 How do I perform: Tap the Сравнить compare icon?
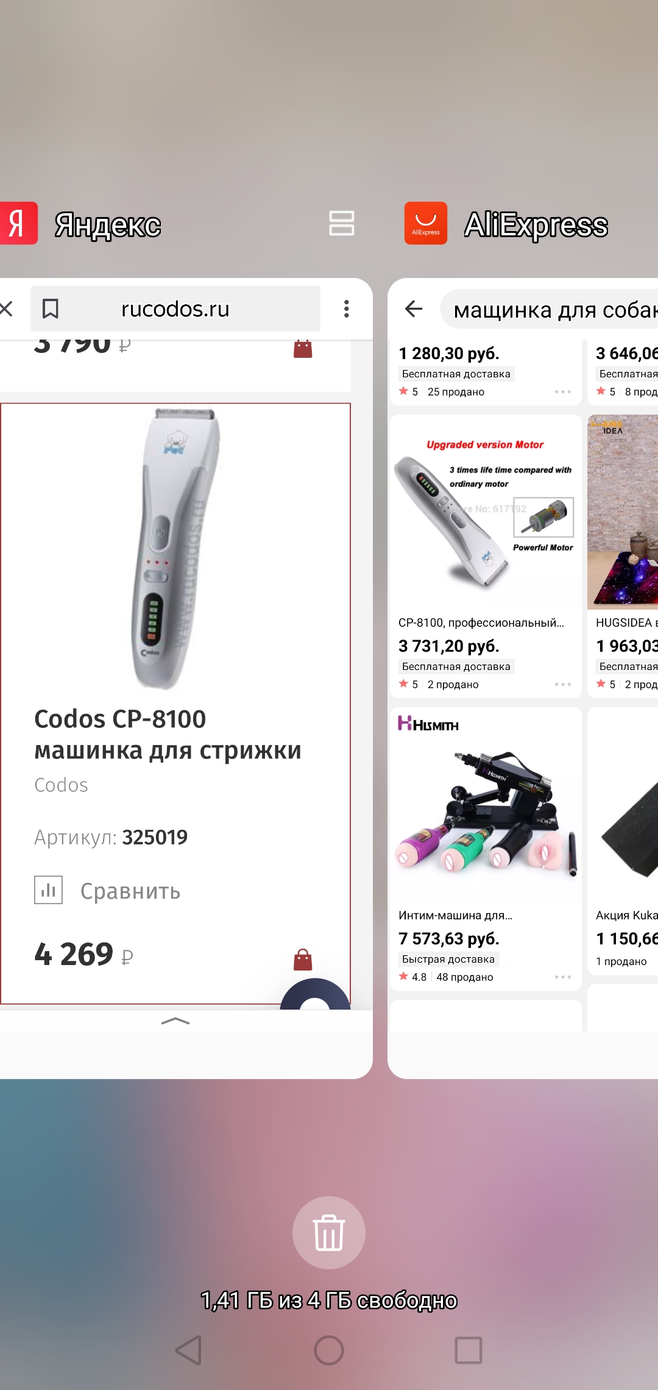[x=48, y=889]
